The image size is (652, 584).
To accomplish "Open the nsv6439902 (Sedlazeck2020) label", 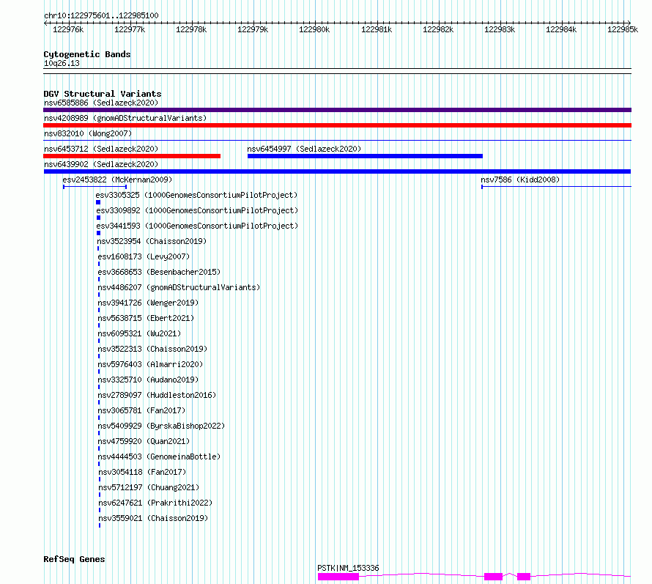I will (101, 164).
